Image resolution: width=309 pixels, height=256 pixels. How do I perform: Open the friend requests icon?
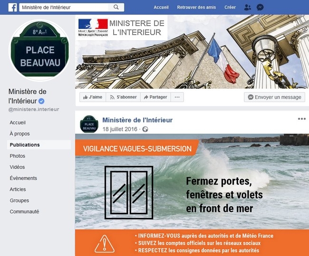pos(247,8)
